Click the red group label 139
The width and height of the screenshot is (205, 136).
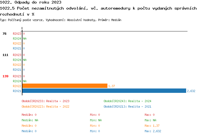click(5, 76)
